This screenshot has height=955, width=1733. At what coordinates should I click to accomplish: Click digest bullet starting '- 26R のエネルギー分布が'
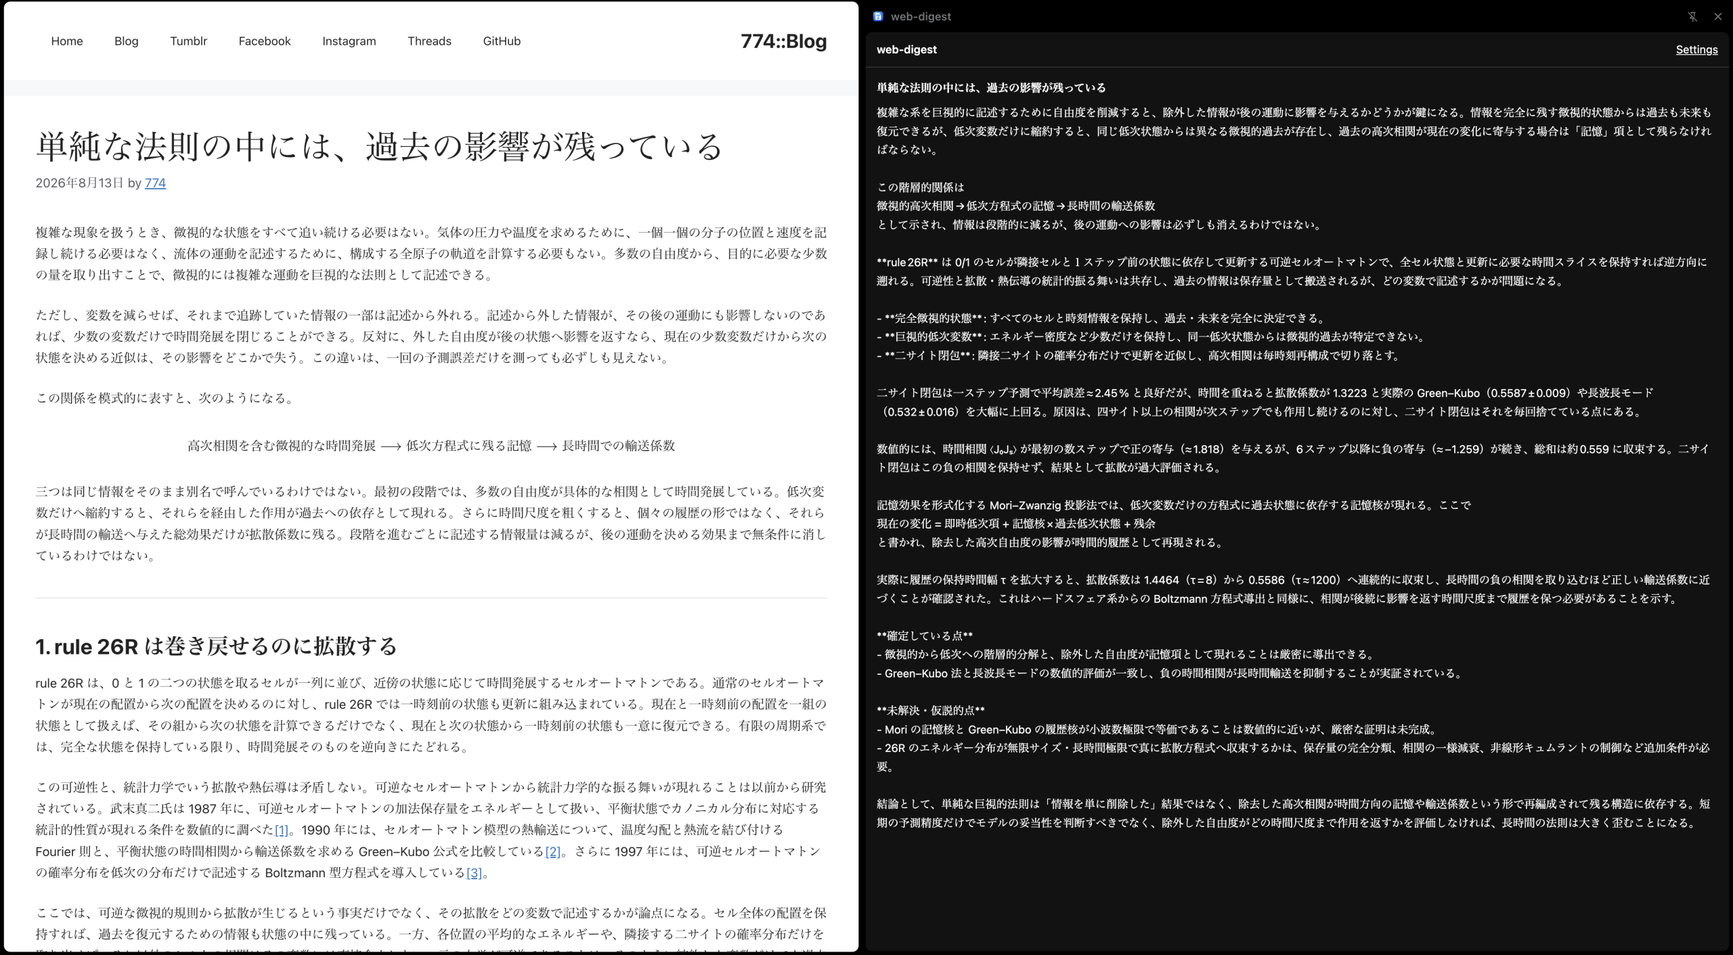point(1294,757)
